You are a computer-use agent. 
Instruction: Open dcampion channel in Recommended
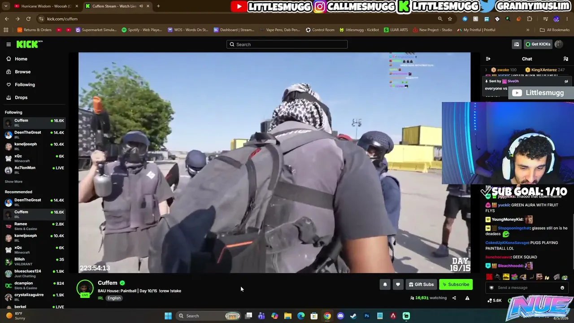[x=35, y=285]
